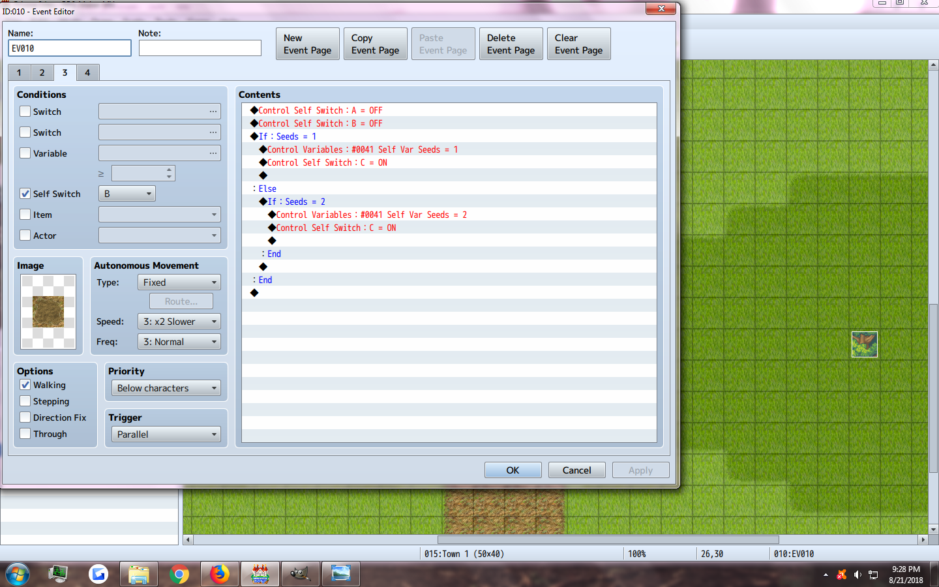Screen dimensions: 939x587
Task: Select 'Self Var Seeds = 2' command line
Action: click(449, 215)
